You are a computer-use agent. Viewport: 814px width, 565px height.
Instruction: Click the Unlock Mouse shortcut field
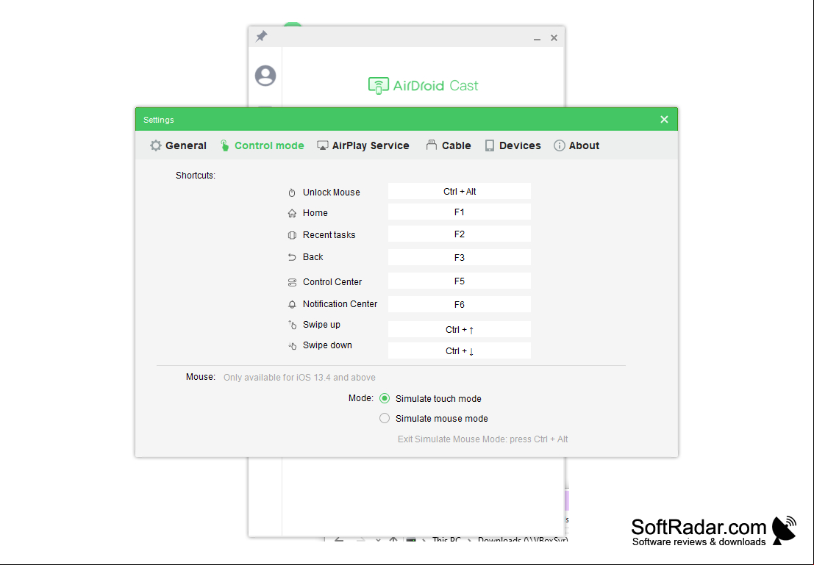[x=460, y=192]
